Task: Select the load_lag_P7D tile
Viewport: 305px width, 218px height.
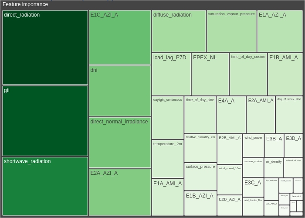Action: coord(171,74)
